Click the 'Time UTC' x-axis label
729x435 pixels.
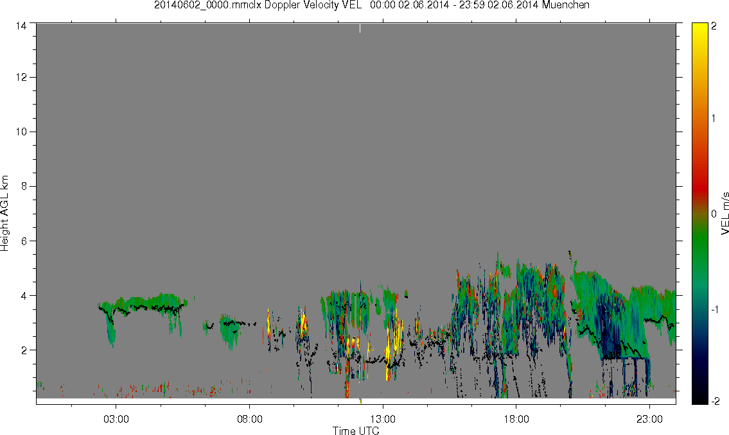tap(356, 431)
